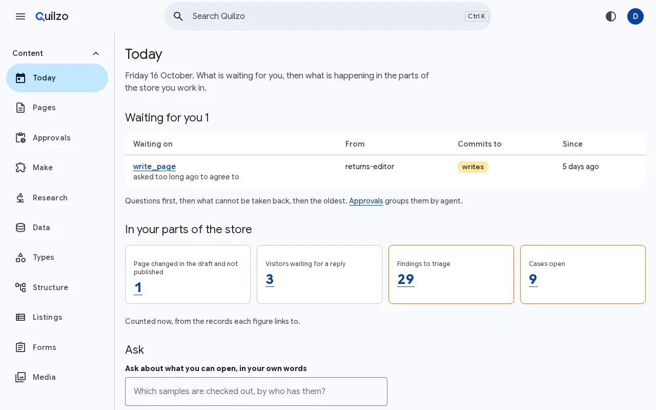Viewport: 656px width, 410px height.
Task: Click the Data database icon
Action: tap(20, 228)
